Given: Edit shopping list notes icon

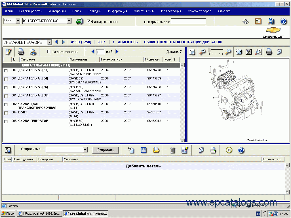Looking at the screenshot, I should [185, 150].
